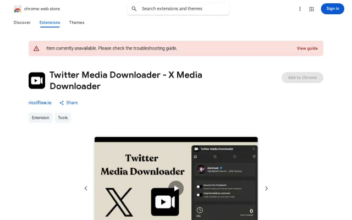
Task: Focus the Search extensions and themes field
Action: coord(178,9)
